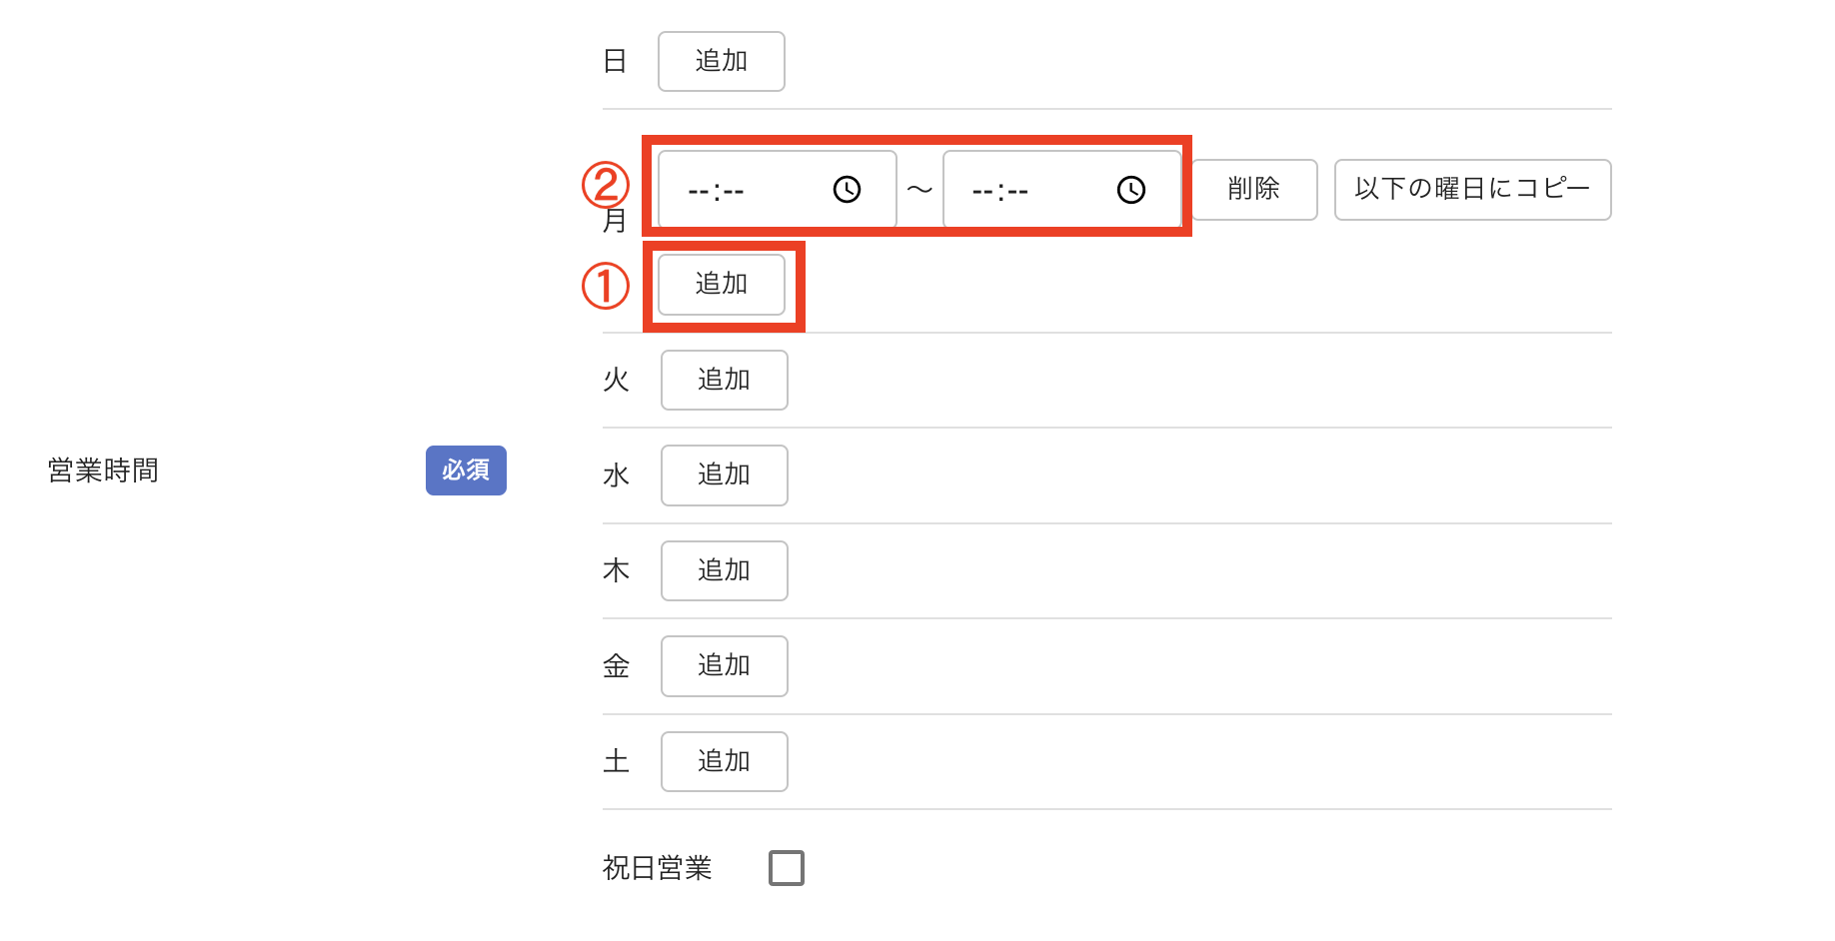Screen dimensions: 1835x941
Task: Click the 以下の曜日にコピー button
Action: (x=1472, y=189)
